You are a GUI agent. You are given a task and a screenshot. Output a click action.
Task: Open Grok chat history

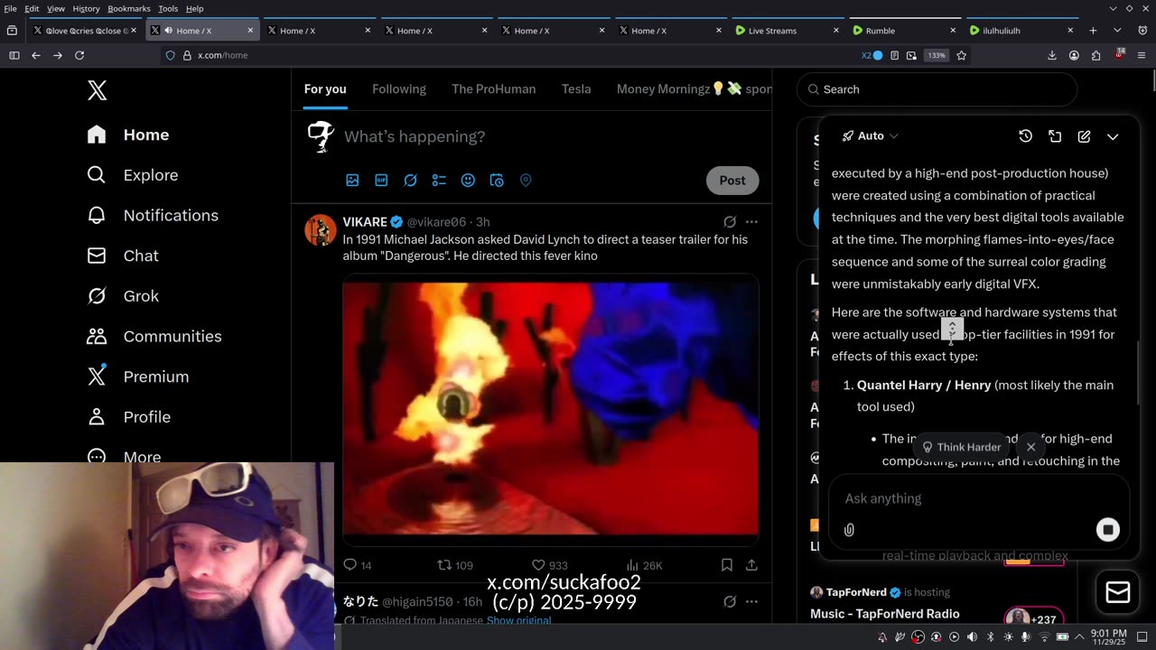point(1025,135)
